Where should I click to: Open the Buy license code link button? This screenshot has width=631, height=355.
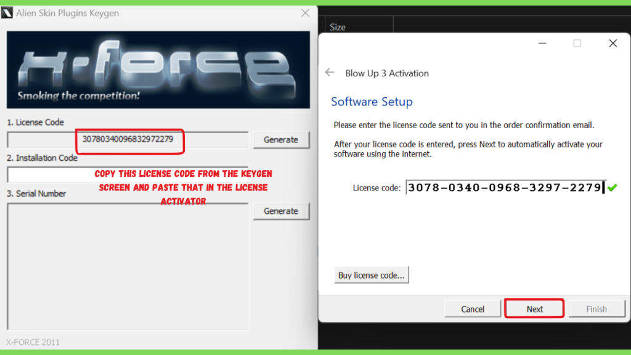tap(372, 275)
